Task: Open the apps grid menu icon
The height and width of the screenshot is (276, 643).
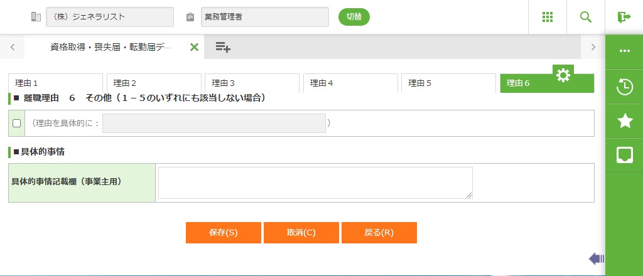Action: [x=548, y=17]
